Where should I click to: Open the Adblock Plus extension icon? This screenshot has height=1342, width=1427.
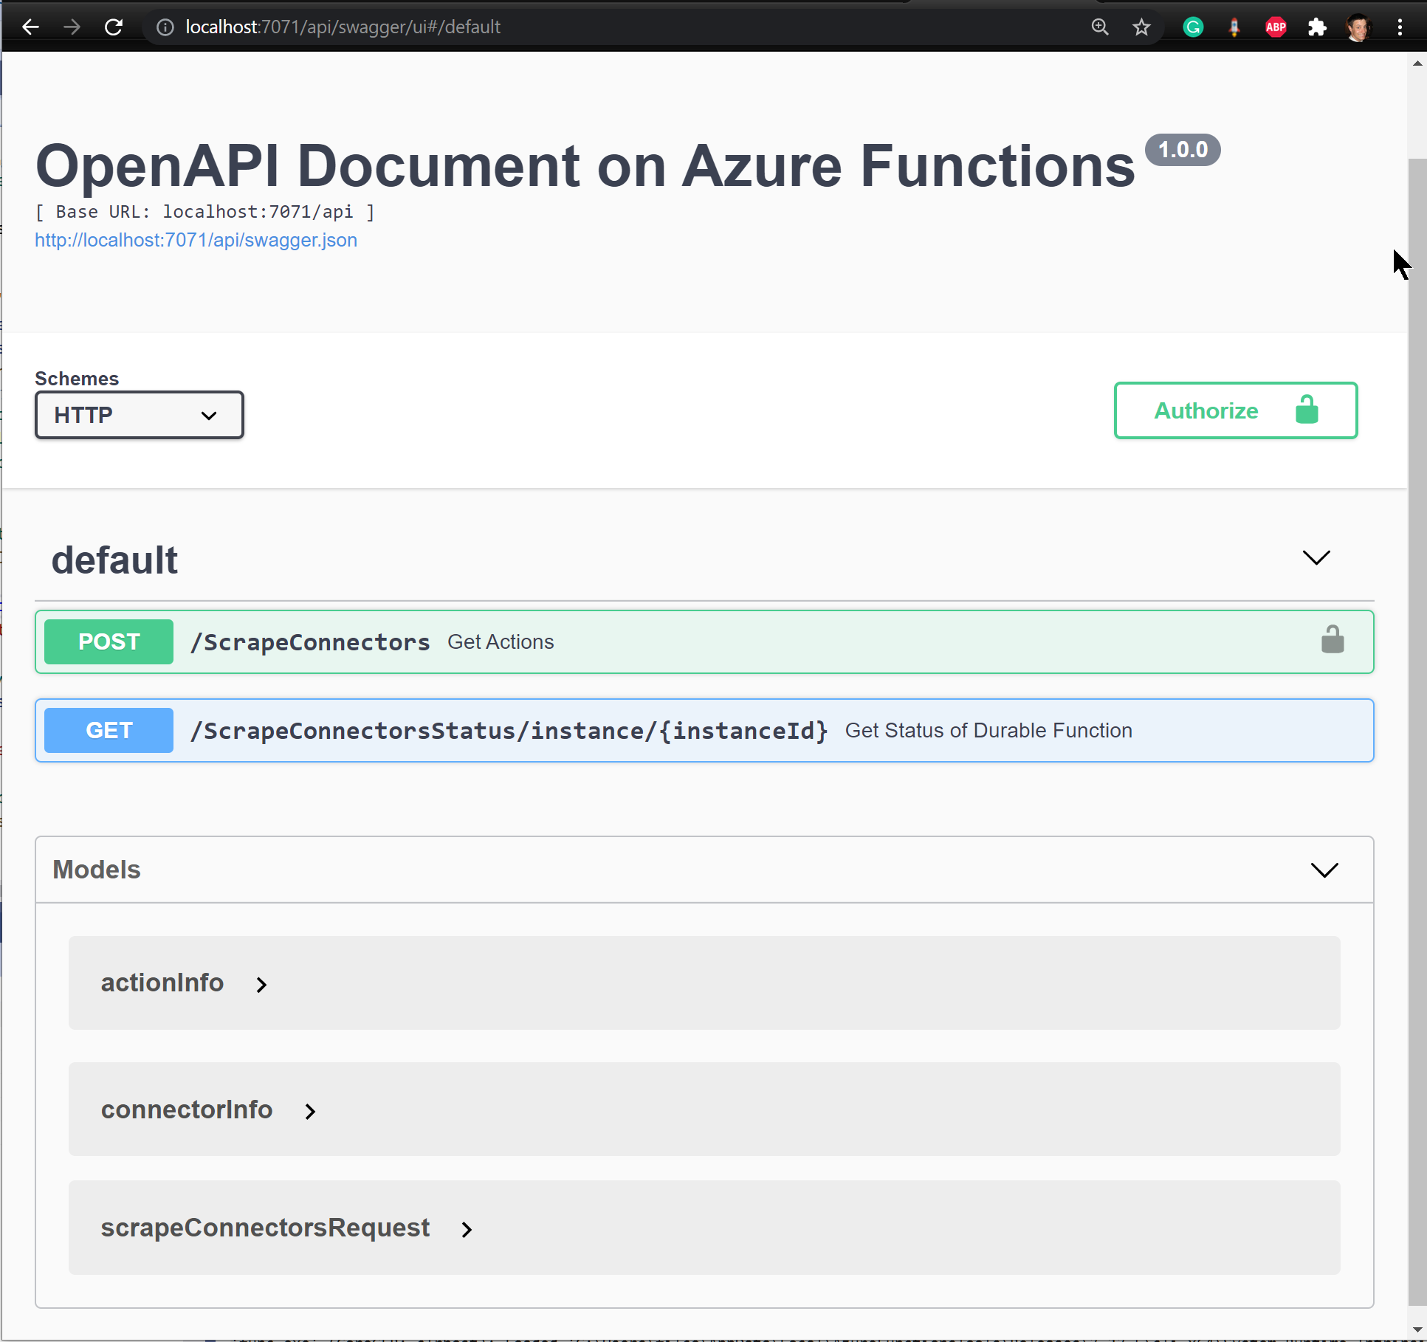click(1276, 27)
